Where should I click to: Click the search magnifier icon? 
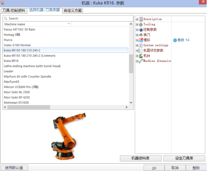click(5, 18)
